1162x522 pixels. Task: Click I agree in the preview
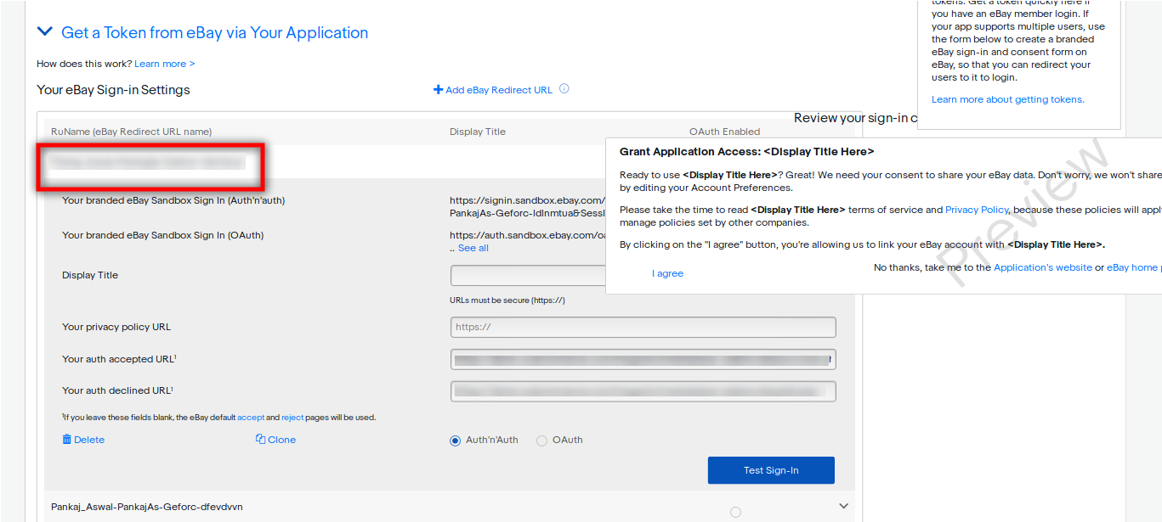(668, 273)
